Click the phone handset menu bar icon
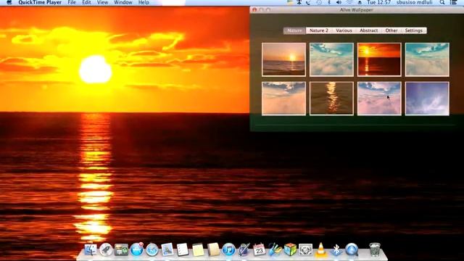The image size is (464, 261). point(308,2)
